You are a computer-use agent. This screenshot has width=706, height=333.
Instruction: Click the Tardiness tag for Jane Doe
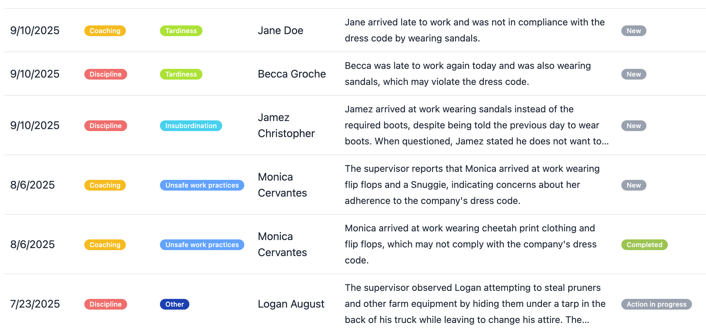pos(181,31)
